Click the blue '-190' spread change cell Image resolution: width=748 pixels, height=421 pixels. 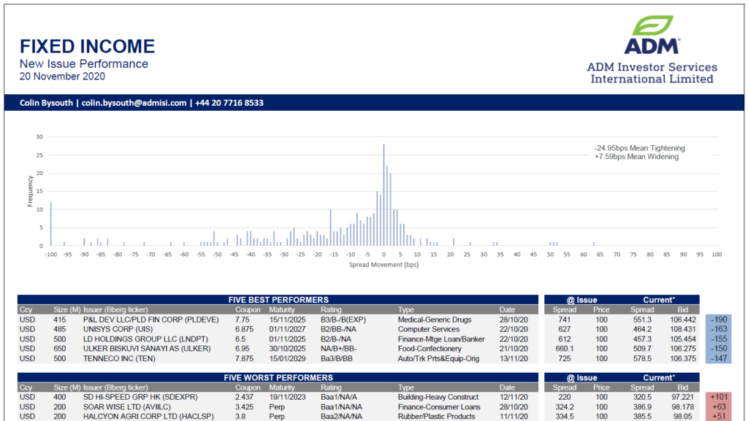pos(719,320)
